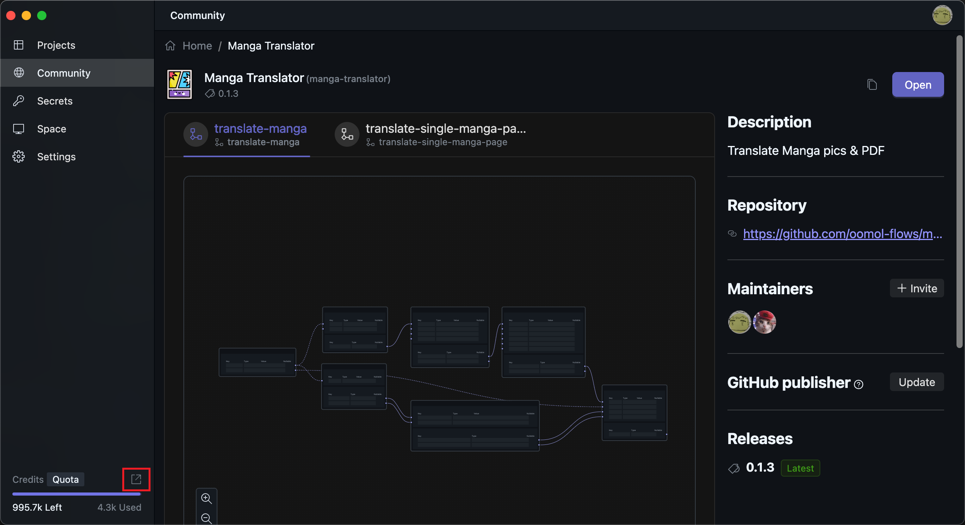Click the copy icon beside Open button
Image resolution: width=965 pixels, height=525 pixels.
click(872, 84)
